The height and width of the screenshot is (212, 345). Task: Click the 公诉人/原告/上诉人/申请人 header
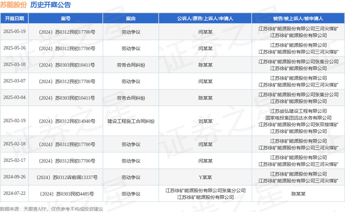pos(205,19)
